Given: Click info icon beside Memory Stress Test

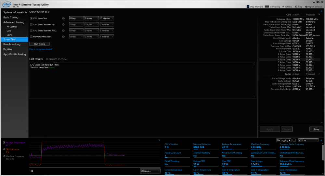Looking at the screenshot, I should 63,37.
